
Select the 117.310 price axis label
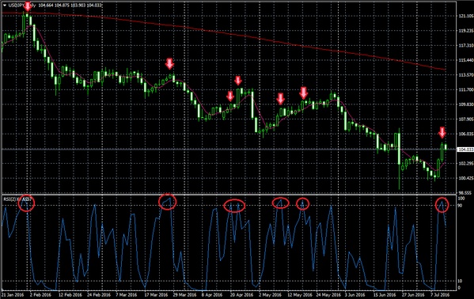tap(466, 45)
